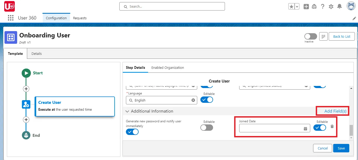The image size is (358, 160).
Task: Save the Create User step details
Action: (x=341, y=148)
